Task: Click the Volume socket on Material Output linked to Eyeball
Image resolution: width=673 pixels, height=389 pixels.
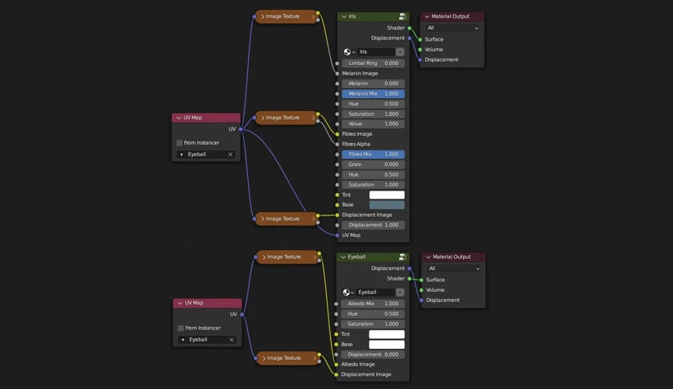Action: tap(422, 290)
